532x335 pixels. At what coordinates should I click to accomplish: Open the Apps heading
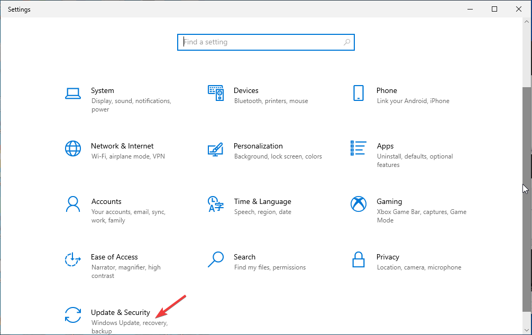(385, 146)
